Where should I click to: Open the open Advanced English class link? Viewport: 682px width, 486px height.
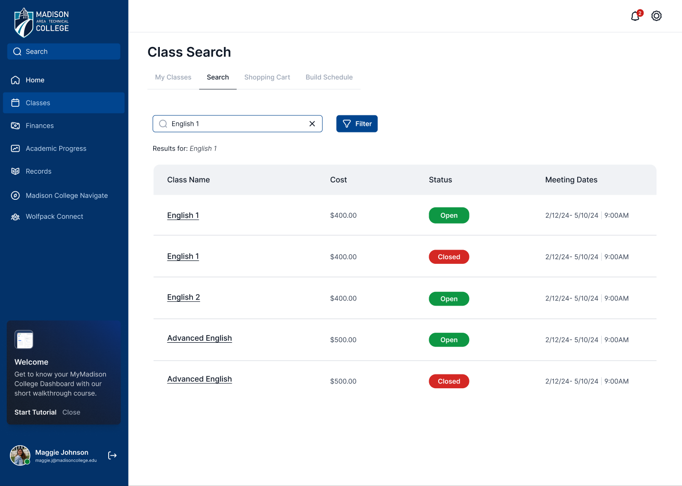tap(200, 338)
